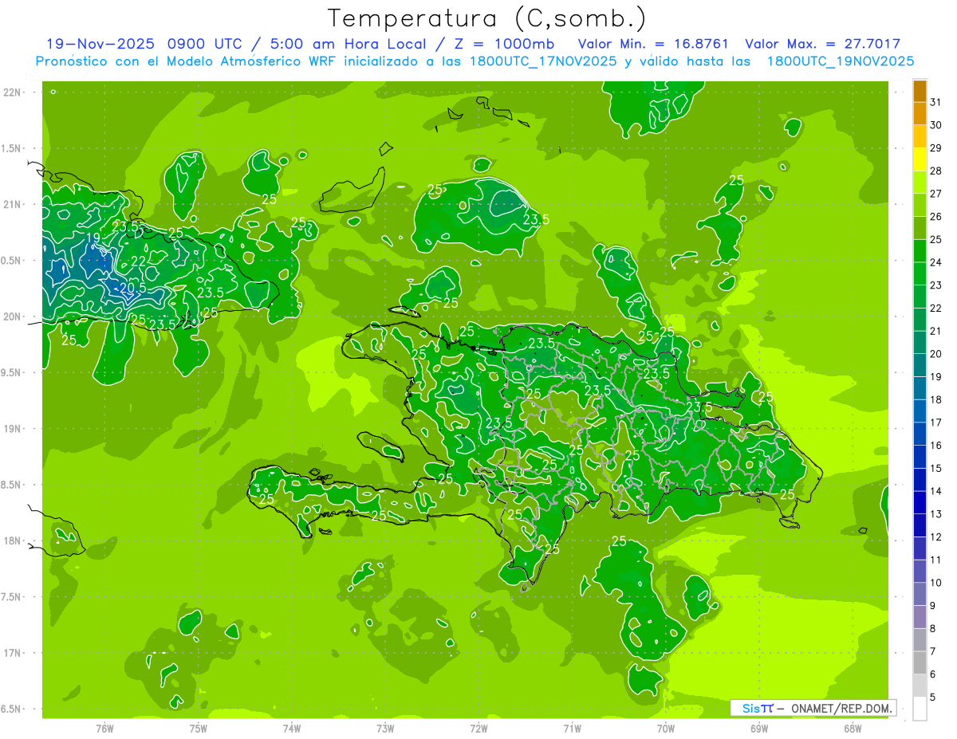957x739 pixels.
Task: Click the '21N' latitude axis label
Action: pos(13,204)
